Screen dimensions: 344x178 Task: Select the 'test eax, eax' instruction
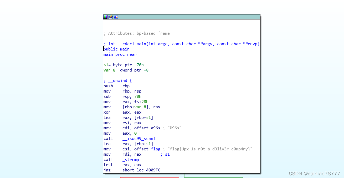tap(122, 165)
